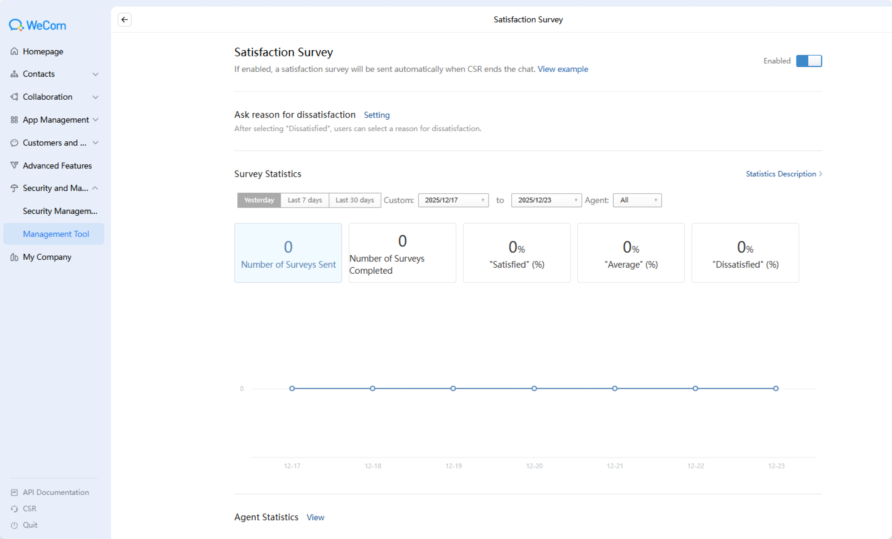The height and width of the screenshot is (539, 892).
Task: Select the Yesterday range tab
Action: click(x=259, y=200)
